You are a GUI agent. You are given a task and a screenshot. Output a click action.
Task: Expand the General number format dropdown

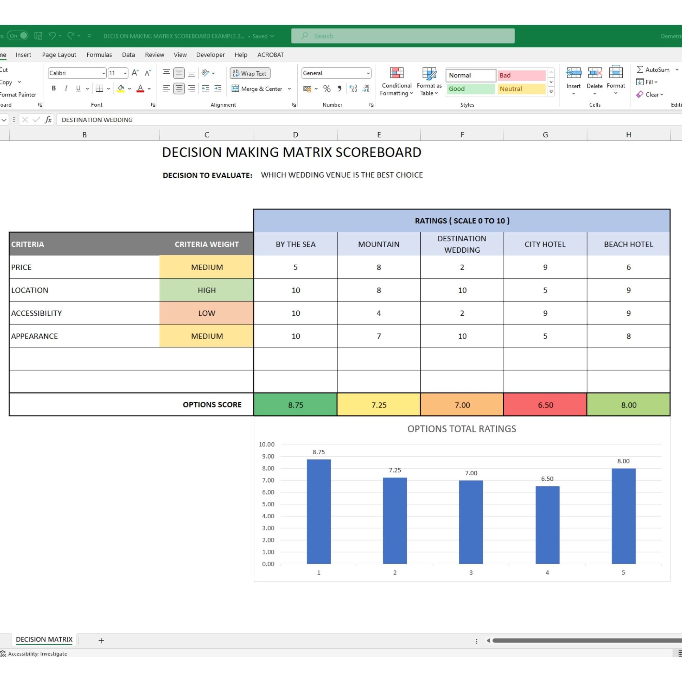coord(368,73)
